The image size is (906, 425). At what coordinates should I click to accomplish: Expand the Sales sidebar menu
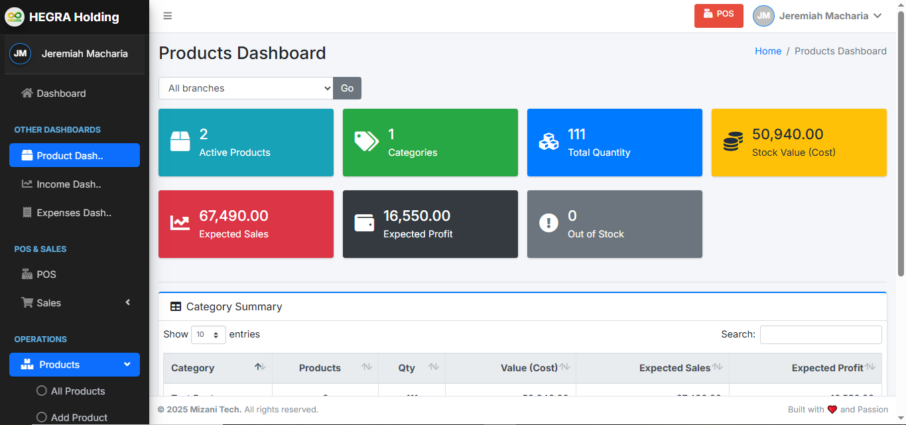pyautogui.click(x=49, y=302)
